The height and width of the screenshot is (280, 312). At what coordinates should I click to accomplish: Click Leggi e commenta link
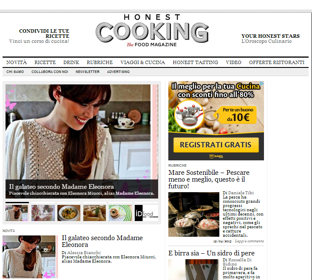click(x=249, y=241)
